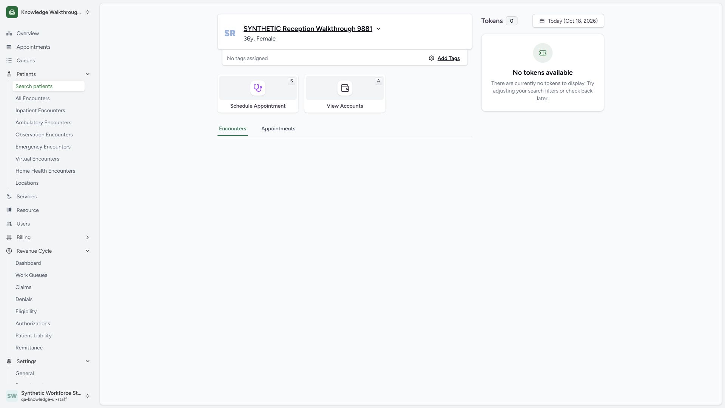Open Denials in Revenue Cycle
This screenshot has height=408, width=725.
24,299
